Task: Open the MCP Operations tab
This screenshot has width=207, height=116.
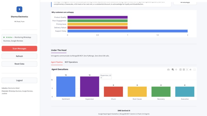Action: 71,62
